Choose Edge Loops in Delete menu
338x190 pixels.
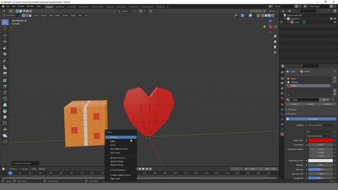121,178
